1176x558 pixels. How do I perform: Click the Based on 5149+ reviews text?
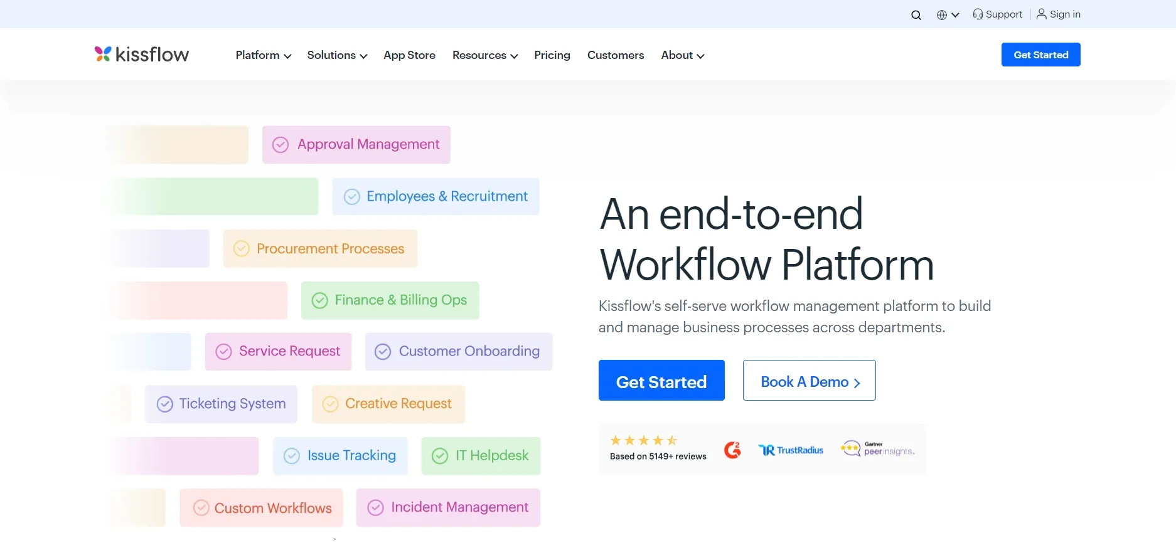(x=658, y=456)
